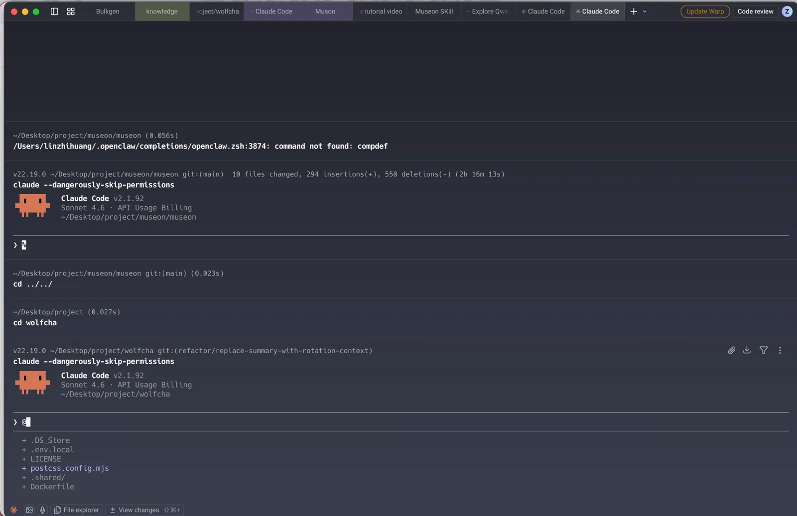
Task: Select .env.local in the file suggestions
Action: point(52,450)
